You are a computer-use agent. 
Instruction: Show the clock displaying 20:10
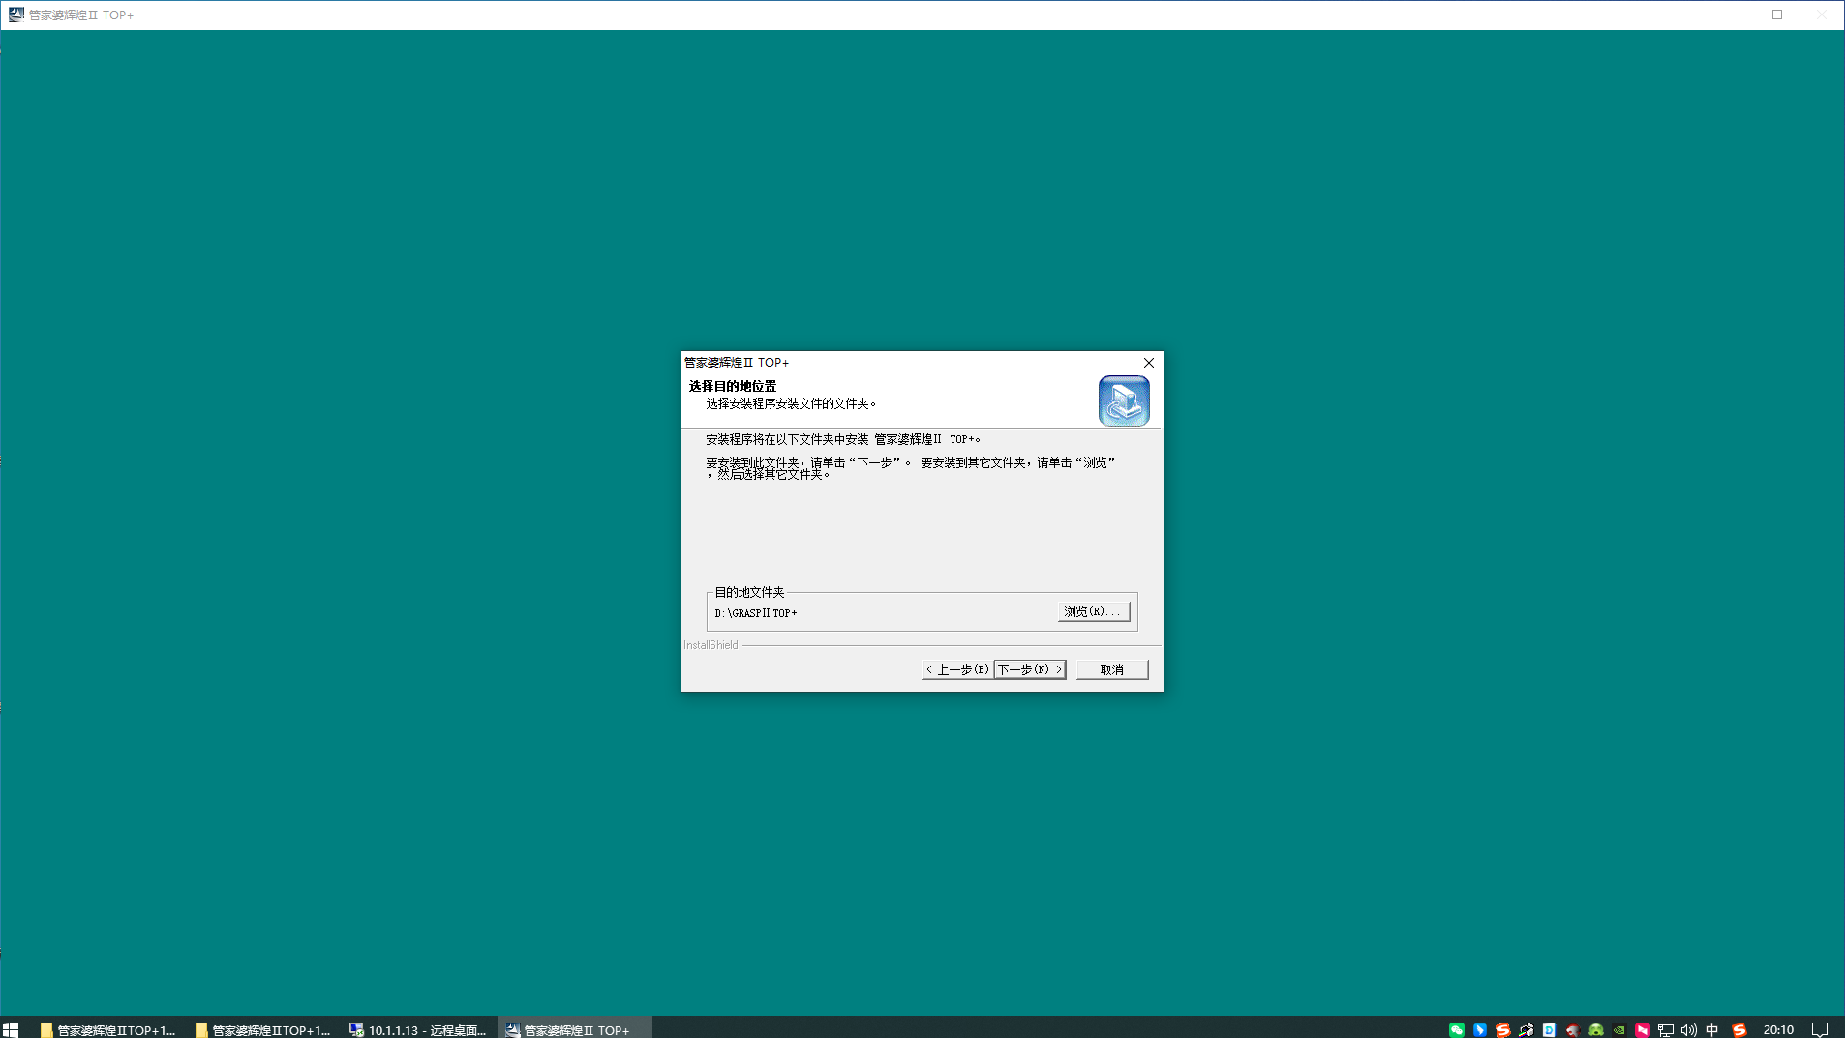click(1777, 1029)
